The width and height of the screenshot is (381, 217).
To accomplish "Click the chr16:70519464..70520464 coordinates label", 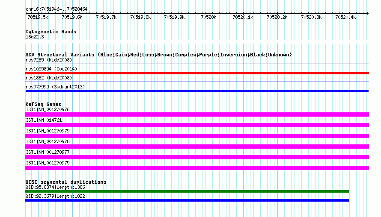I will click(57, 9).
